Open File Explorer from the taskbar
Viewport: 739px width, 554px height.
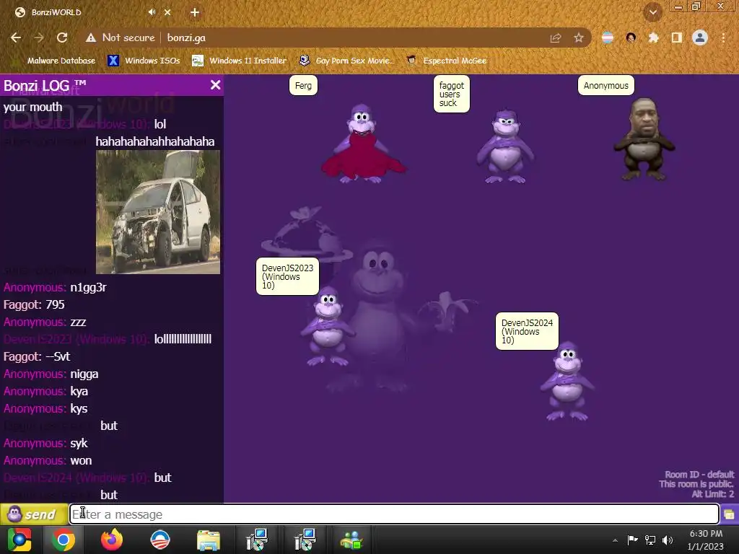click(209, 541)
